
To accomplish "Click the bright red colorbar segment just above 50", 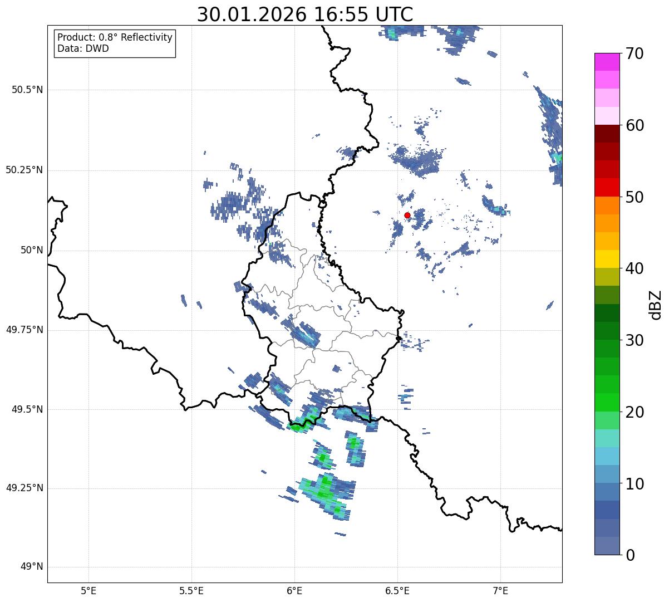I will click(x=607, y=188).
